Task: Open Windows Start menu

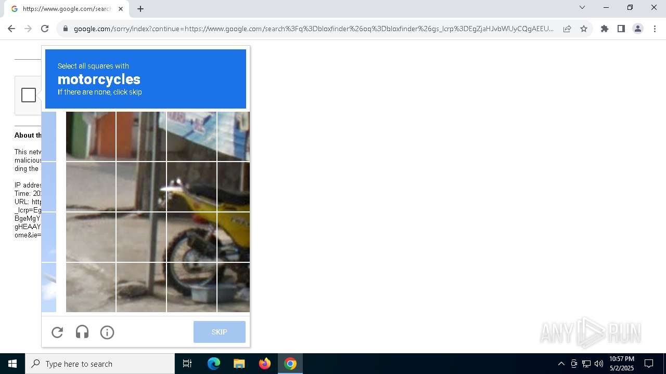Action: [x=12, y=364]
